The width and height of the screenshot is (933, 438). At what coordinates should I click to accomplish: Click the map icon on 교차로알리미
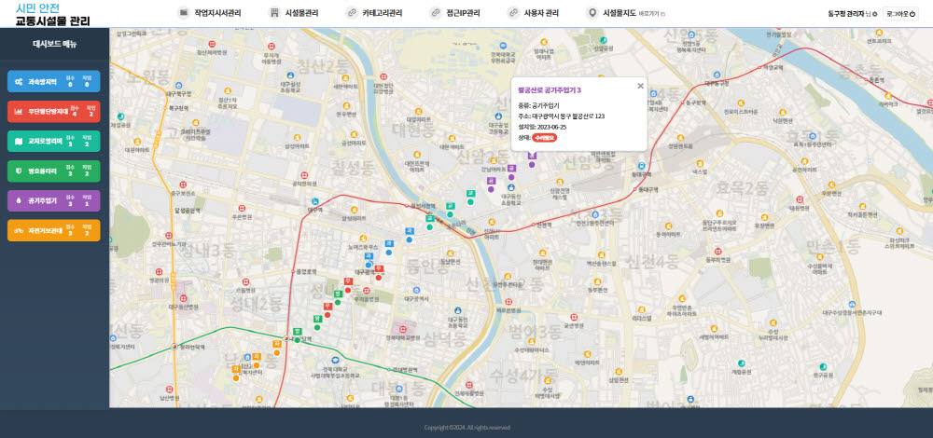tap(19, 141)
